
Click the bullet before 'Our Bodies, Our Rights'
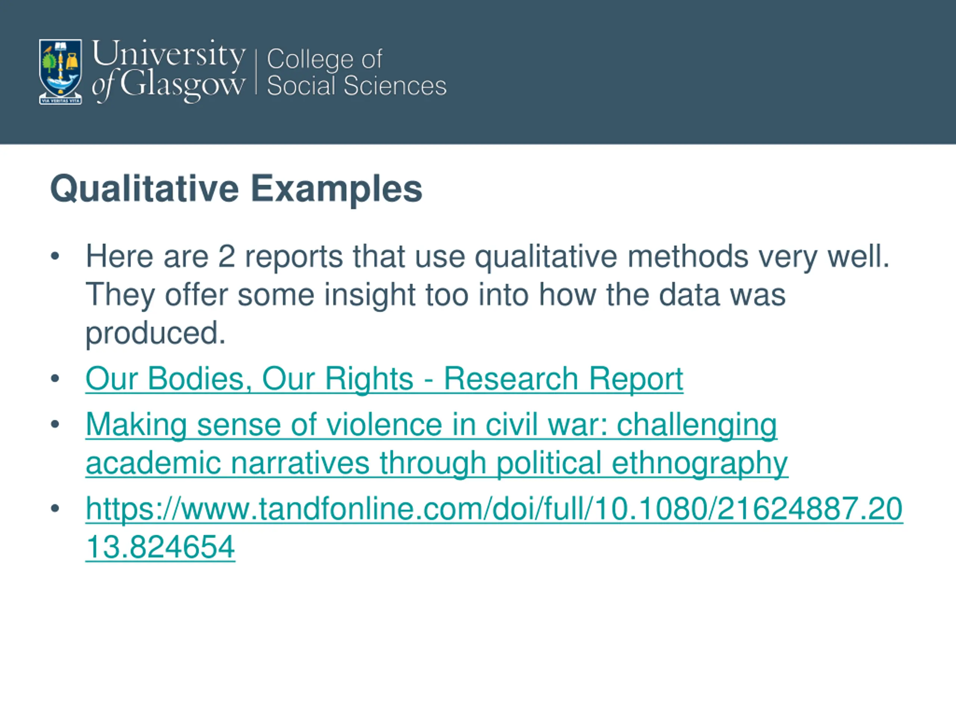[x=55, y=379]
